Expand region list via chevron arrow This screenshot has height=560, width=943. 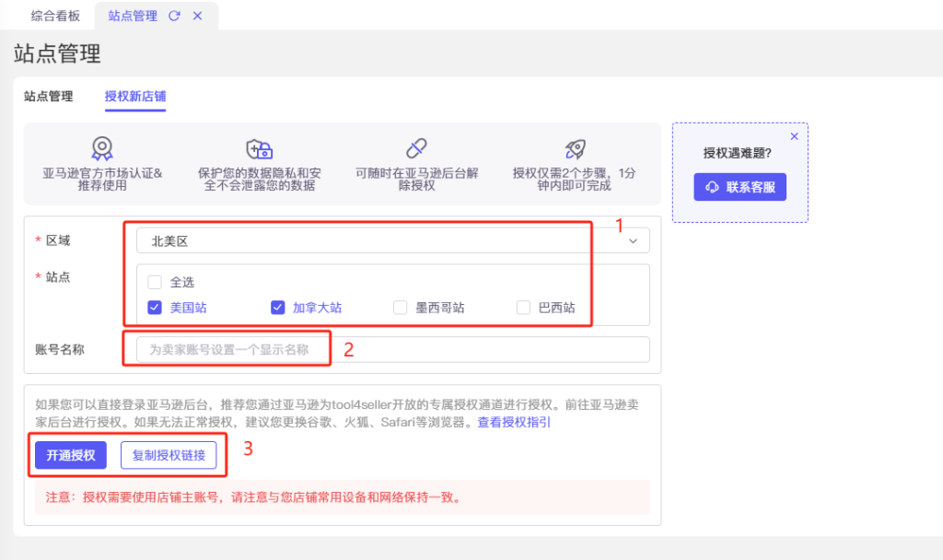pyautogui.click(x=634, y=241)
